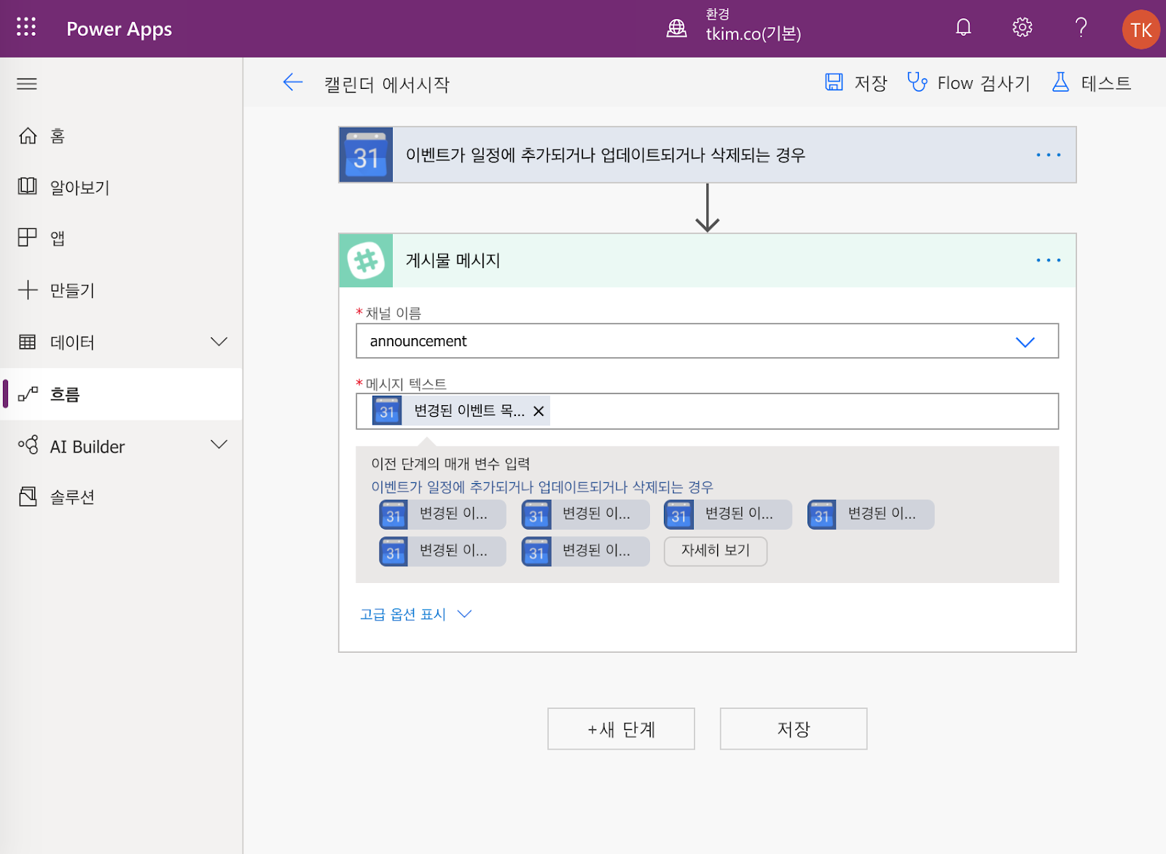Click 테스트 in the toolbar
The image size is (1166, 854).
(x=1106, y=83)
